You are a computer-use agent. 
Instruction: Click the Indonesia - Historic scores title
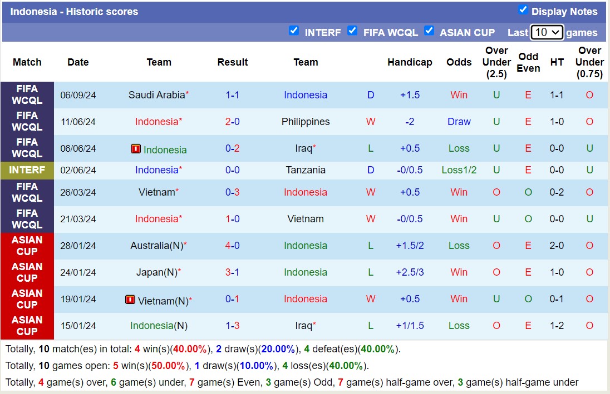click(x=74, y=12)
